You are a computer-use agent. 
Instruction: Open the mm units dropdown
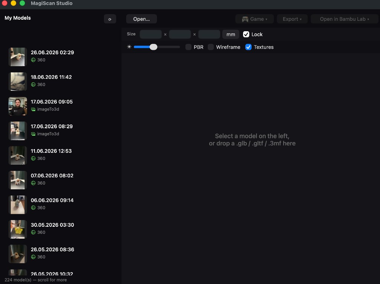231,35
